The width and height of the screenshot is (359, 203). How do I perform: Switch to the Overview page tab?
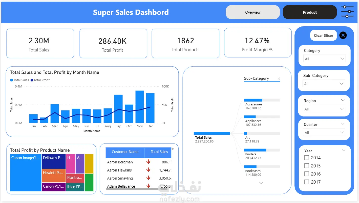click(x=253, y=12)
